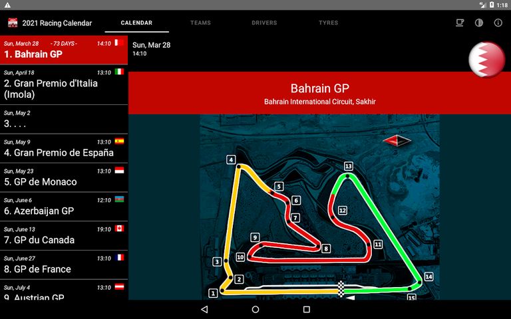Tap the warning triangle in status bar
The height and width of the screenshot is (319, 511).
[x=7, y=5]
